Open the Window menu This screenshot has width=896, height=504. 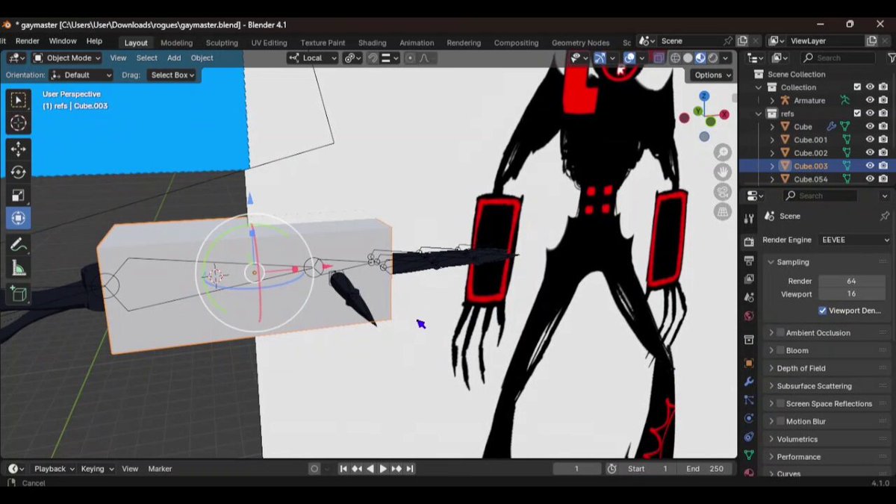pos(63,41)
